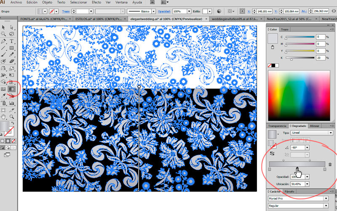The height and width of the screenshot is (211, 337).
Task: Switch to the Alinear panel tab
Action: tap(314, 126)
